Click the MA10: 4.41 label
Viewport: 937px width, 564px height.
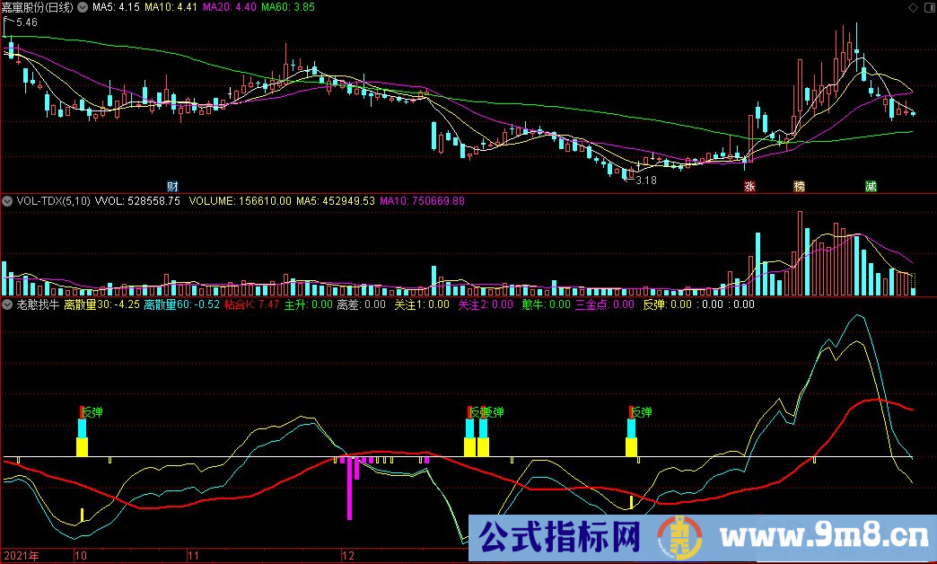point(171,7)
